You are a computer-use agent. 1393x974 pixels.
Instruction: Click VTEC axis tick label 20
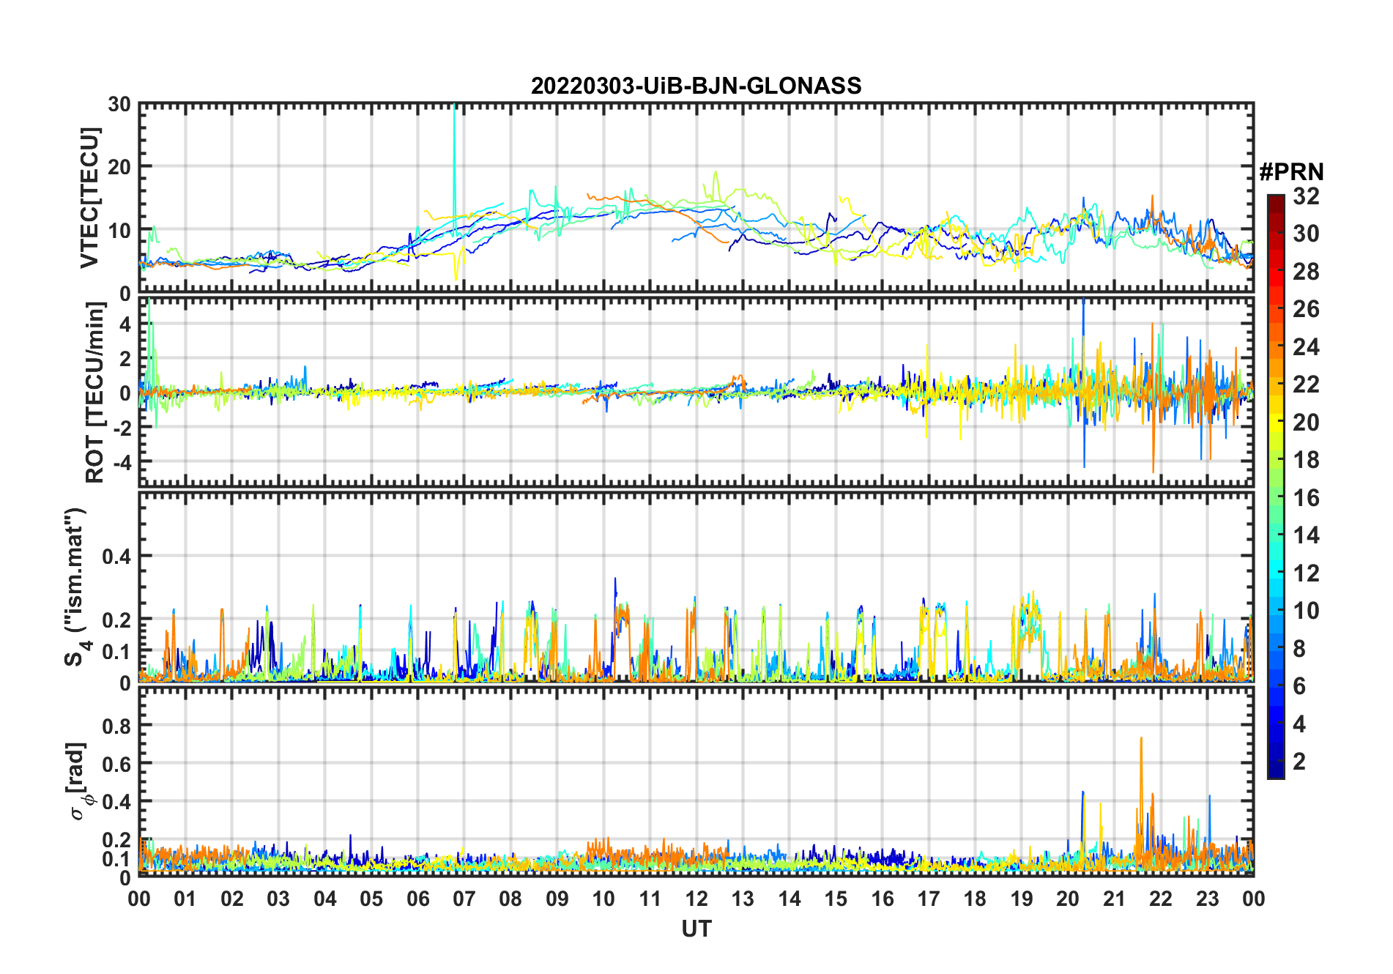[119, 167]
